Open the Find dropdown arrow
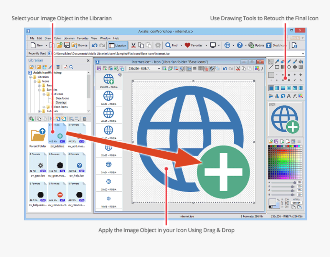 pos(181,45)
